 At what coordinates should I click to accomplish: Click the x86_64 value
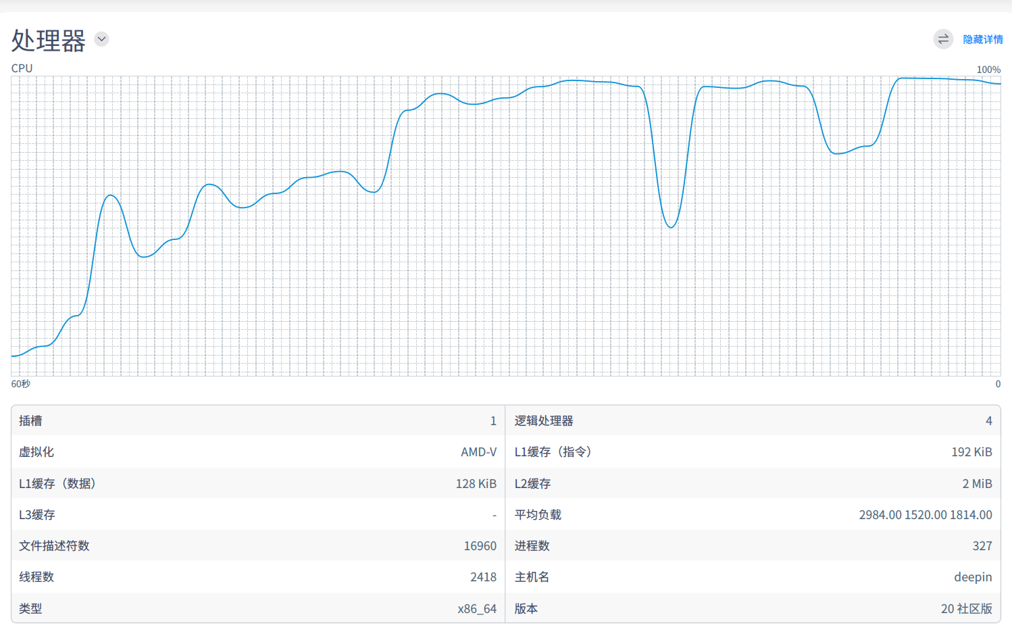pos(477,609)
